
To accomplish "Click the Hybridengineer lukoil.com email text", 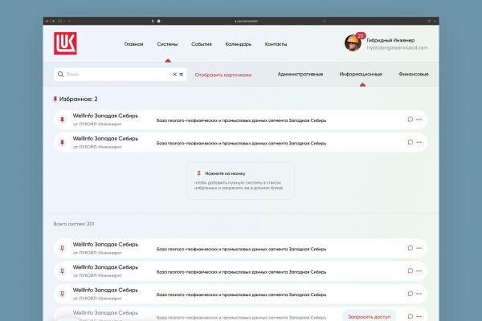I will coord(397,47).
